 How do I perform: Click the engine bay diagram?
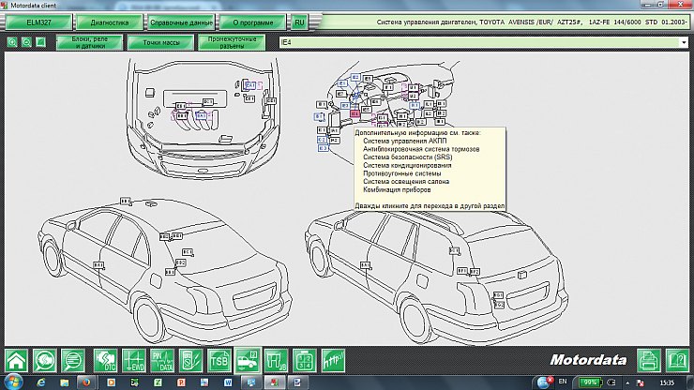click(x=204, y=119)
